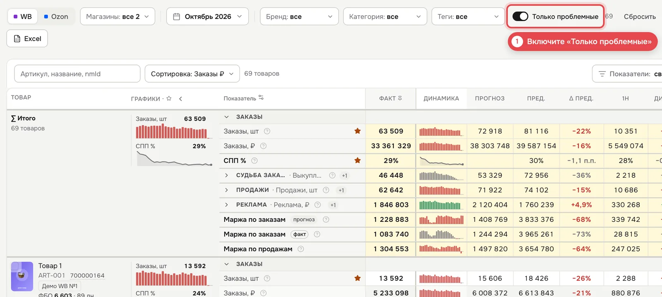The height and width of the screenshot is (297, 662).
Task: Switch to the Ozon marketplace tab
Action: pyautogui.click(x=56, y=17)
